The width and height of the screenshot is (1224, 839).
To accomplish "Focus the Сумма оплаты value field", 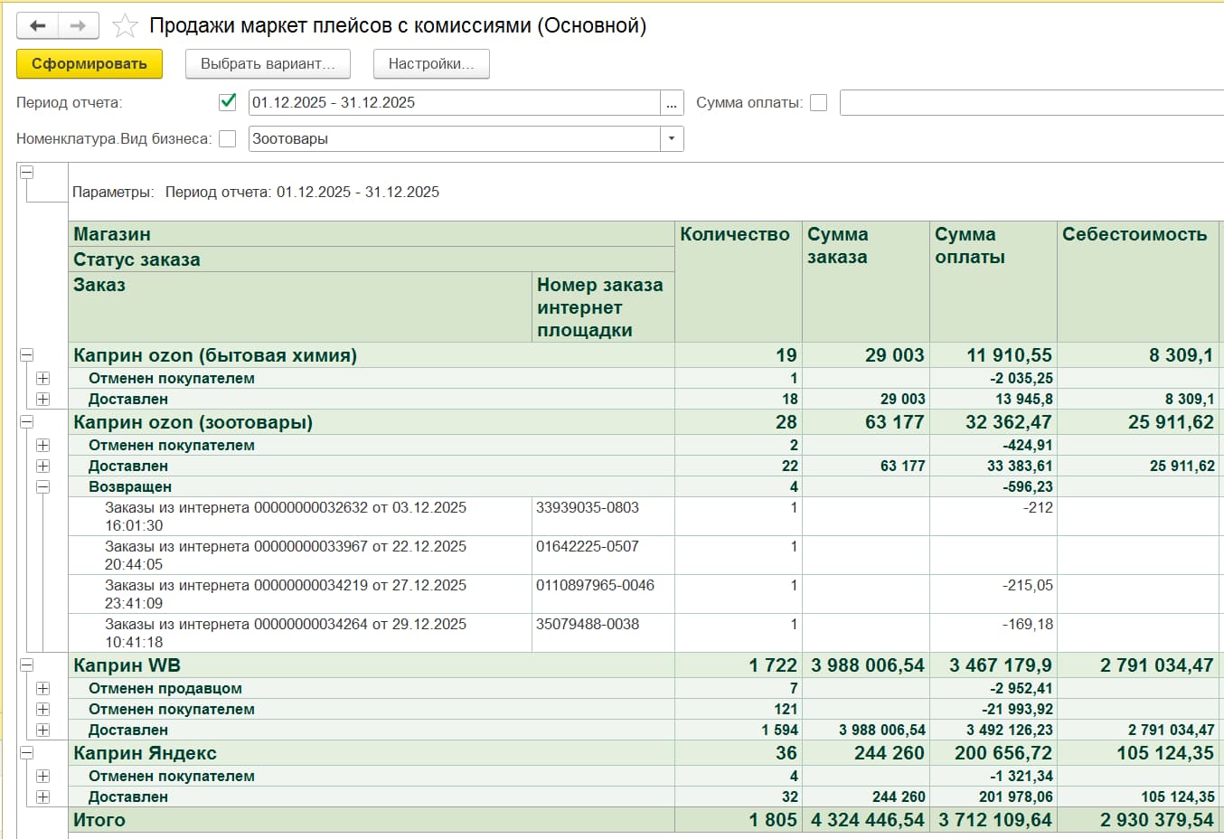I will (1031, 103).
